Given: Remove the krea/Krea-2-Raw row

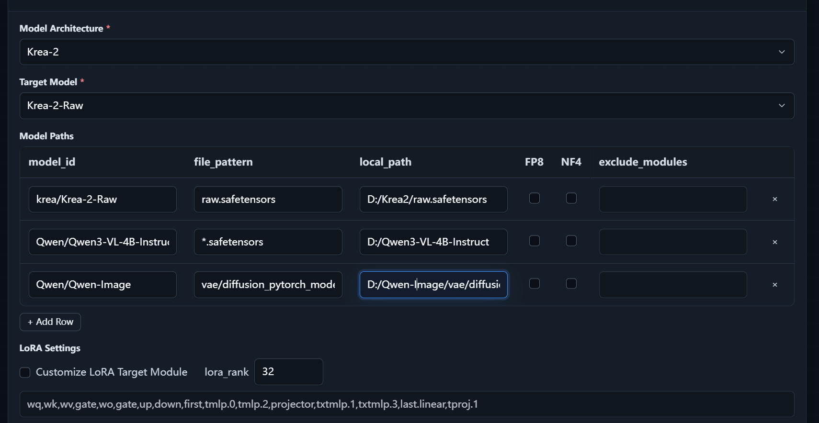Looking at the screenshot, I should point(774,199).
